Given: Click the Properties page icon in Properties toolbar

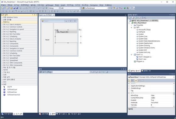Looking at the screenshot, I should click(136, 80).
